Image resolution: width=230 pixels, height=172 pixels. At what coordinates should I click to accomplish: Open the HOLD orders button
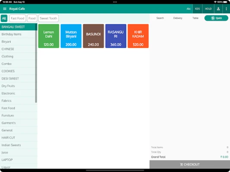[x=208, y=9]
